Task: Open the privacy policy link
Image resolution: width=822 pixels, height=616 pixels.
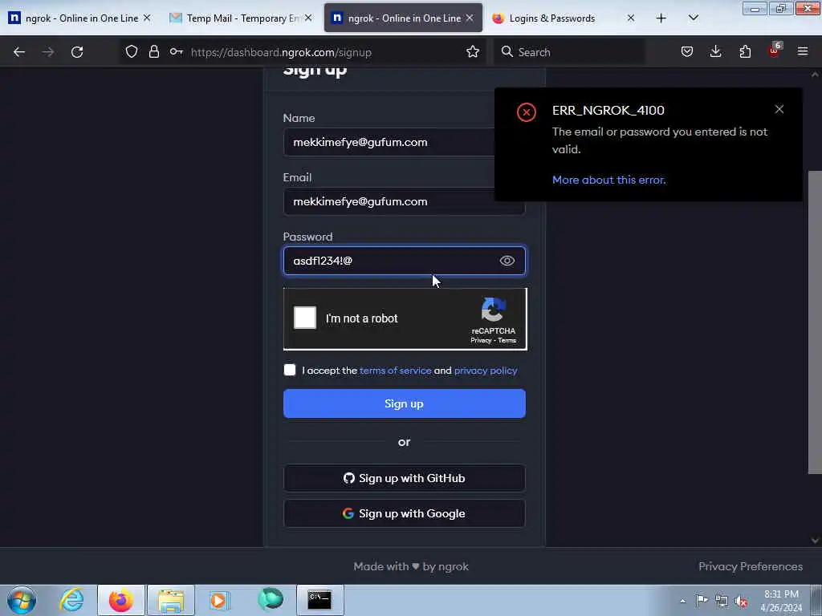Action: click(x=486, y=371)
